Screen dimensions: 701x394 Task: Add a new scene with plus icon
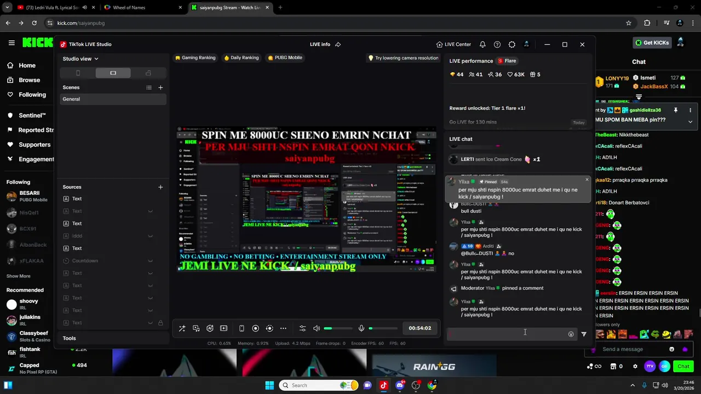coord(160,88)
